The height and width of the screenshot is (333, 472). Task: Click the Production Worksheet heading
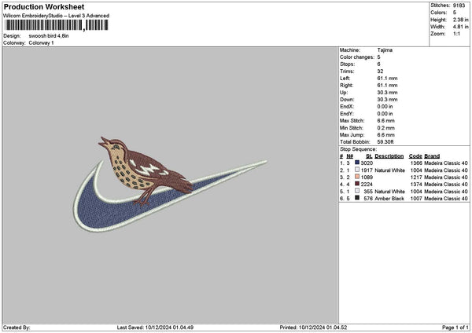pyautogui.click(x=44, y=6)
